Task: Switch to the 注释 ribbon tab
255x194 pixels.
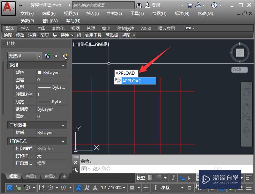Action: 41,29
